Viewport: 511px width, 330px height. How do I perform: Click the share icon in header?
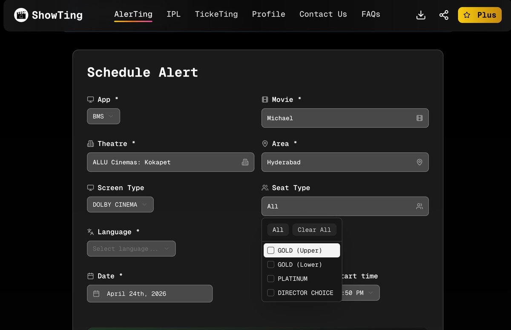pos(444,15)
